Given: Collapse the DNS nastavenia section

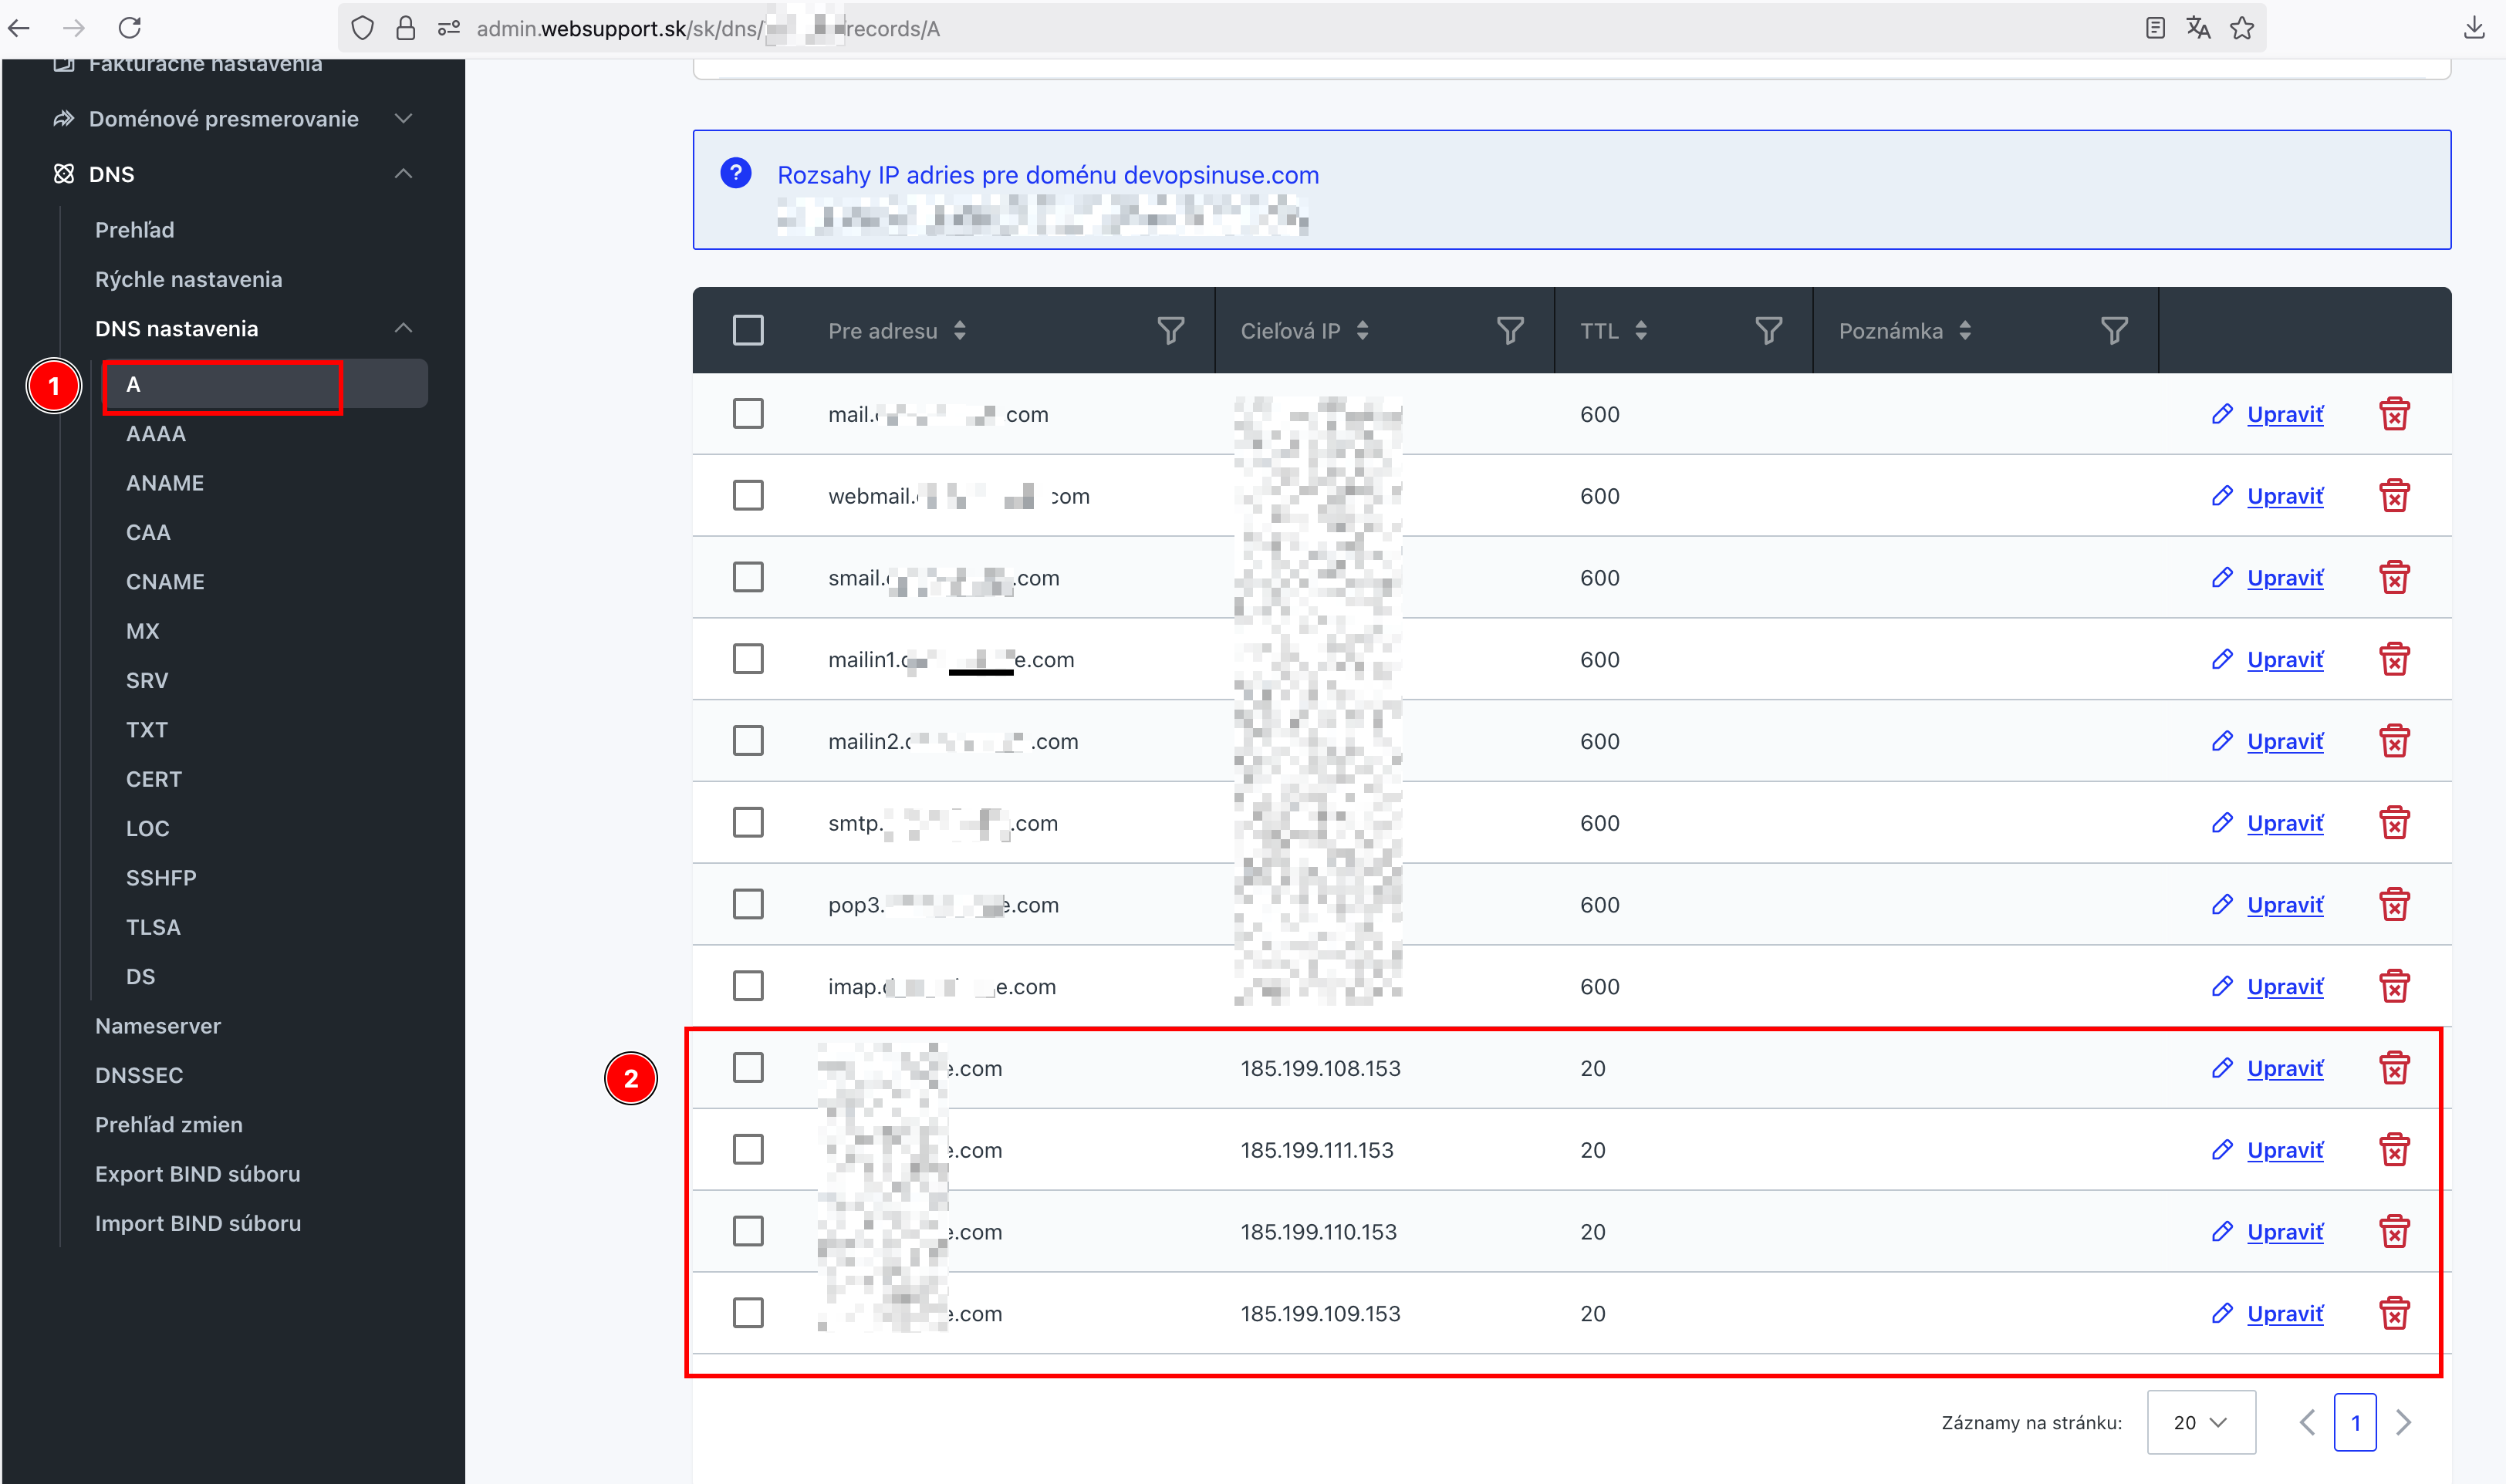Looking at the screenshot, I should 403,329.
